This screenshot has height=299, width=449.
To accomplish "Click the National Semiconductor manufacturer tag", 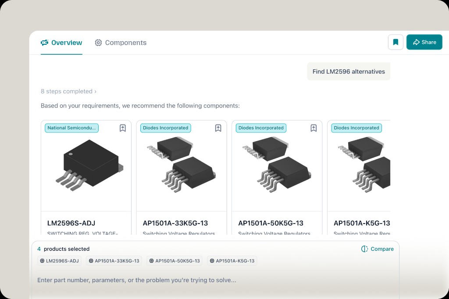I will point(71,128).
